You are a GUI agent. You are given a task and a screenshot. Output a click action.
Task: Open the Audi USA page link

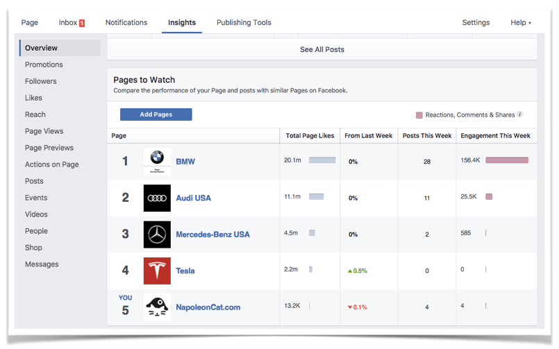(193, 198)
